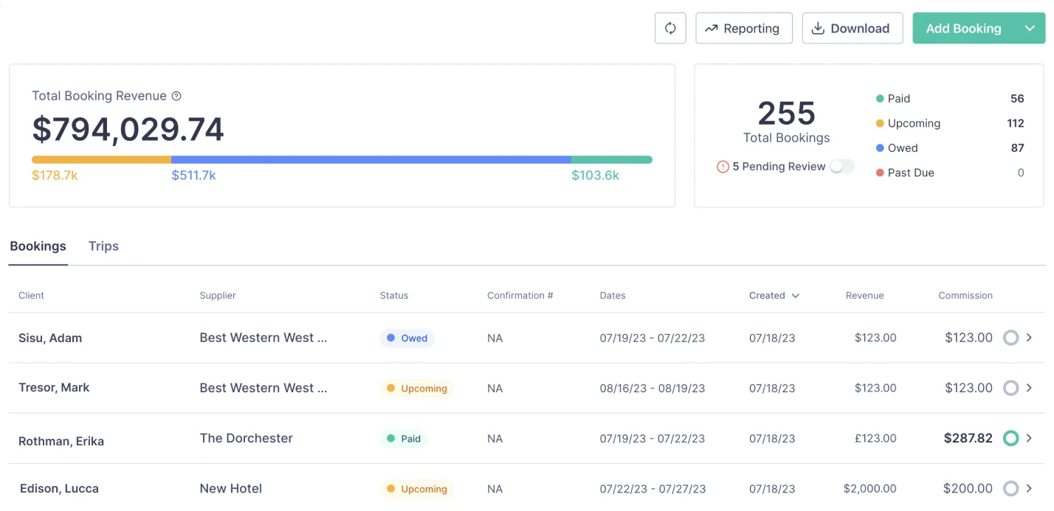
Task: Sort by the Created column chevron
Action: point(795,296)
